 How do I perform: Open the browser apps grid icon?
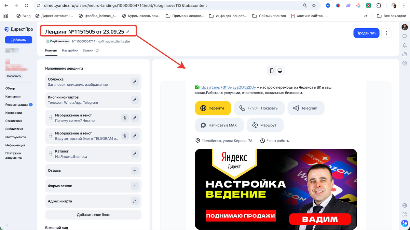5,16
